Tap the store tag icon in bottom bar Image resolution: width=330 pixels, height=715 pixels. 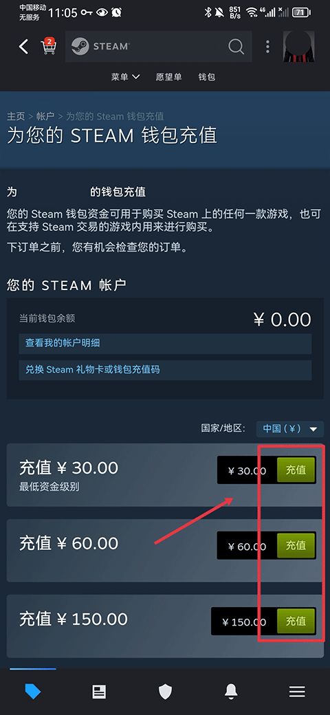click(x=33, y=692)
